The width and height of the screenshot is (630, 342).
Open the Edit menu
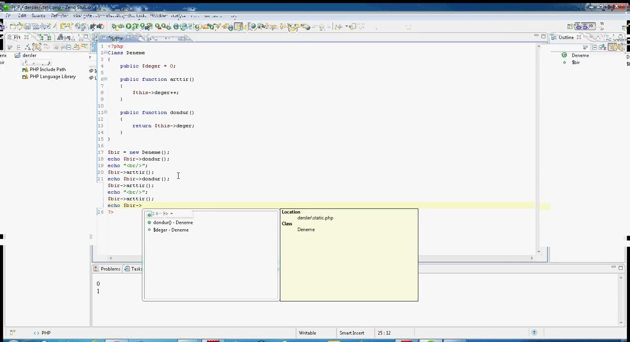22,16
